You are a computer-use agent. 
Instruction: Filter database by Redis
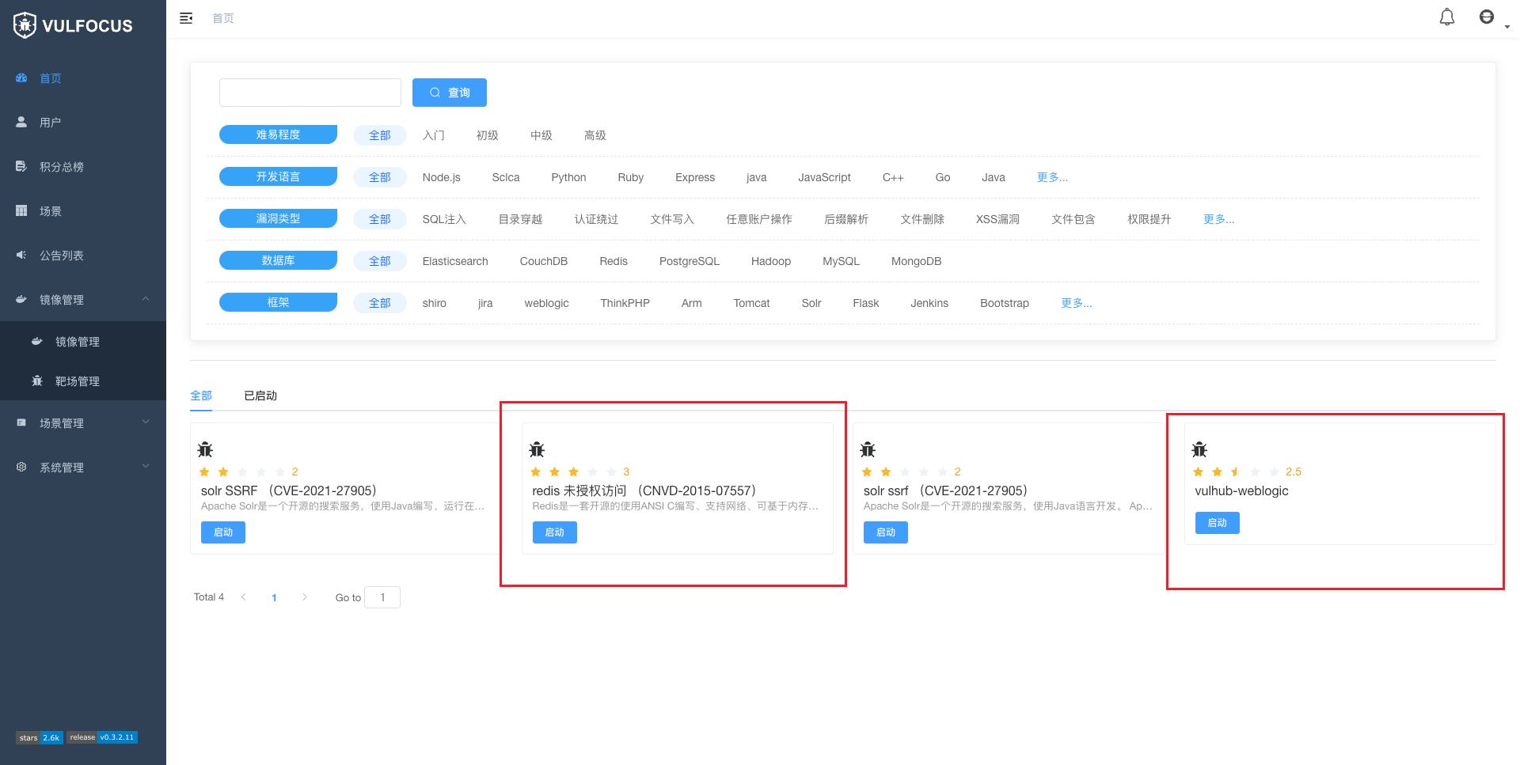[614, 261]
